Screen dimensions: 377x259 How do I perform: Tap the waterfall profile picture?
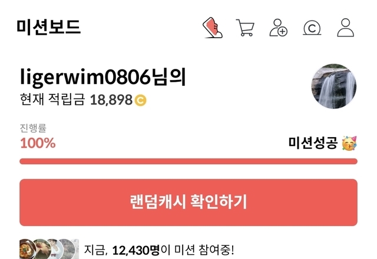[334, 87]
